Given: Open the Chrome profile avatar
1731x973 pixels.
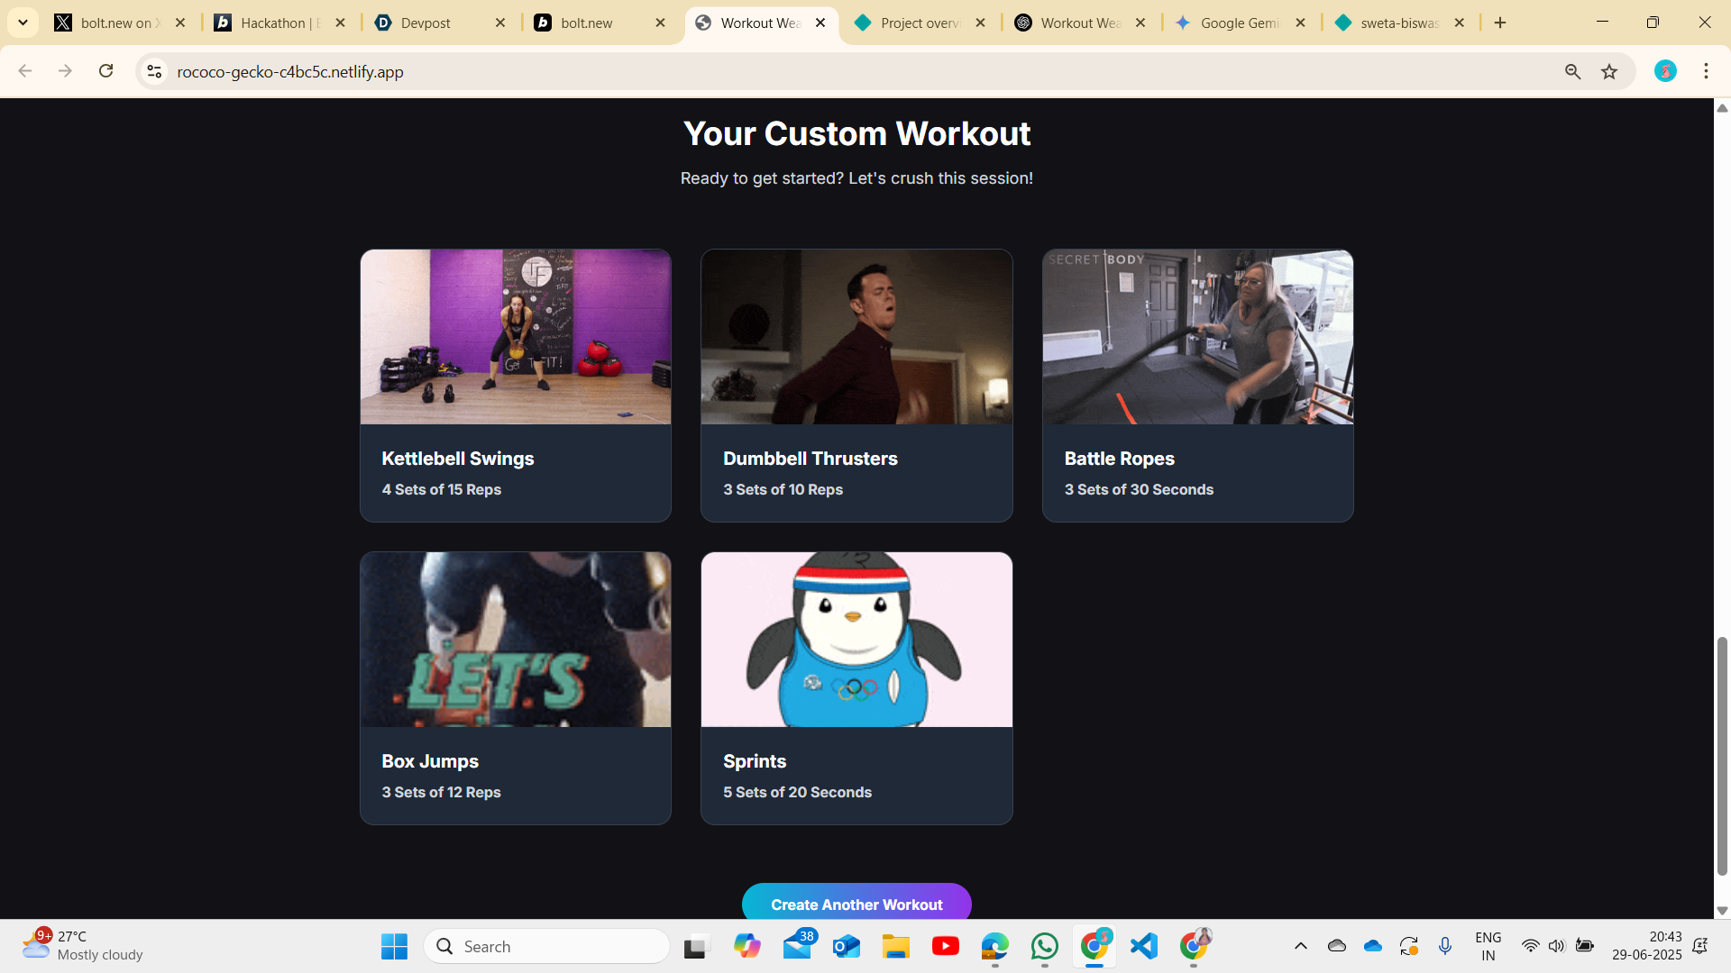Looking at the screenshot, I should click(1665, 71).
